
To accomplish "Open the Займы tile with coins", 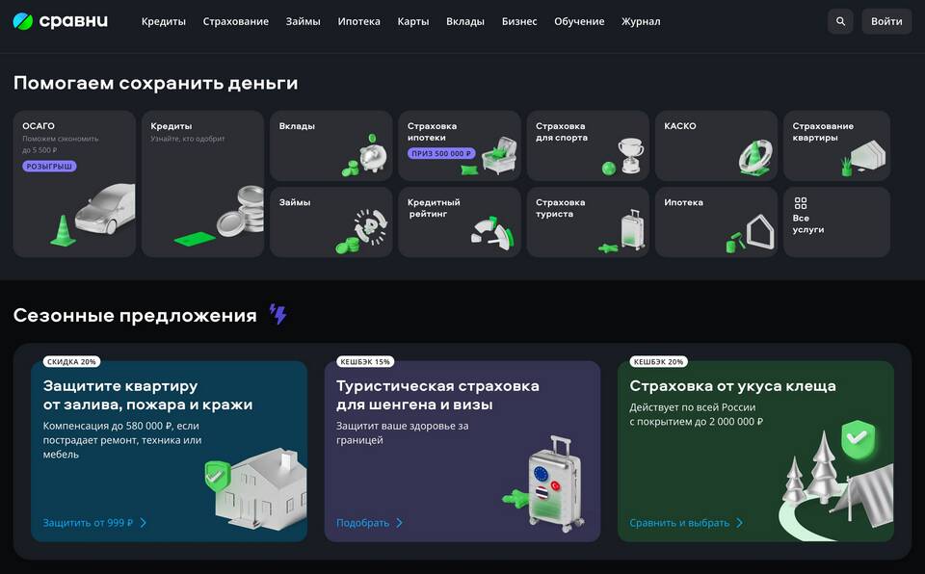I will click(x=330, y=222).
